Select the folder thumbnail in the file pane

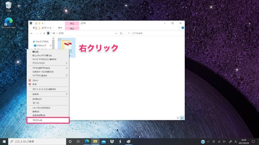point(67,48)
